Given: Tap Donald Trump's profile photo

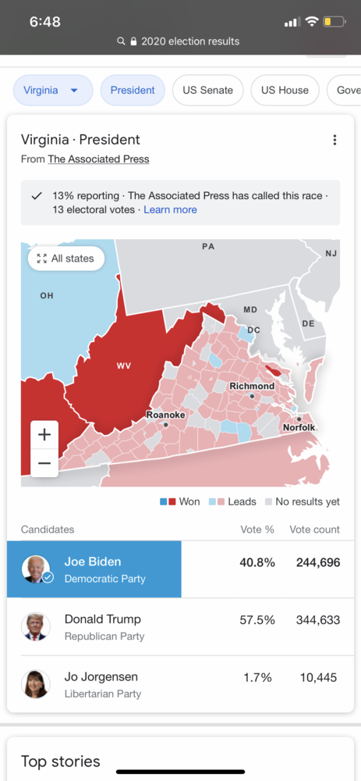Looking at the screenshot, I should (36, 626).
